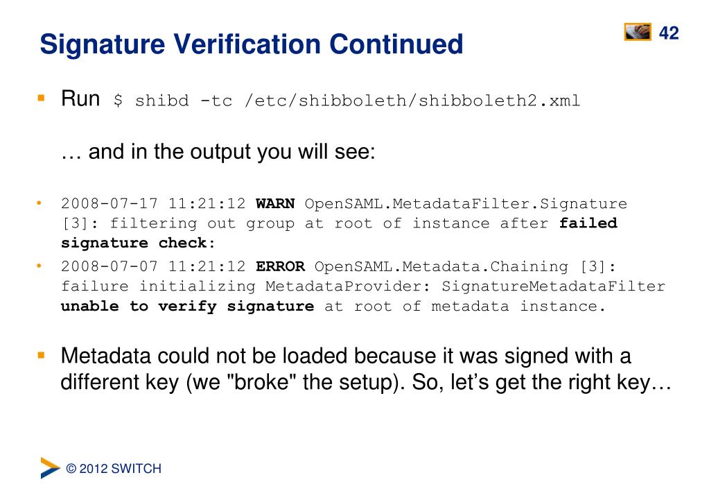Click the slide number 42
The image size is (709, 491).
pyautogui.click(x=669, y=33)
